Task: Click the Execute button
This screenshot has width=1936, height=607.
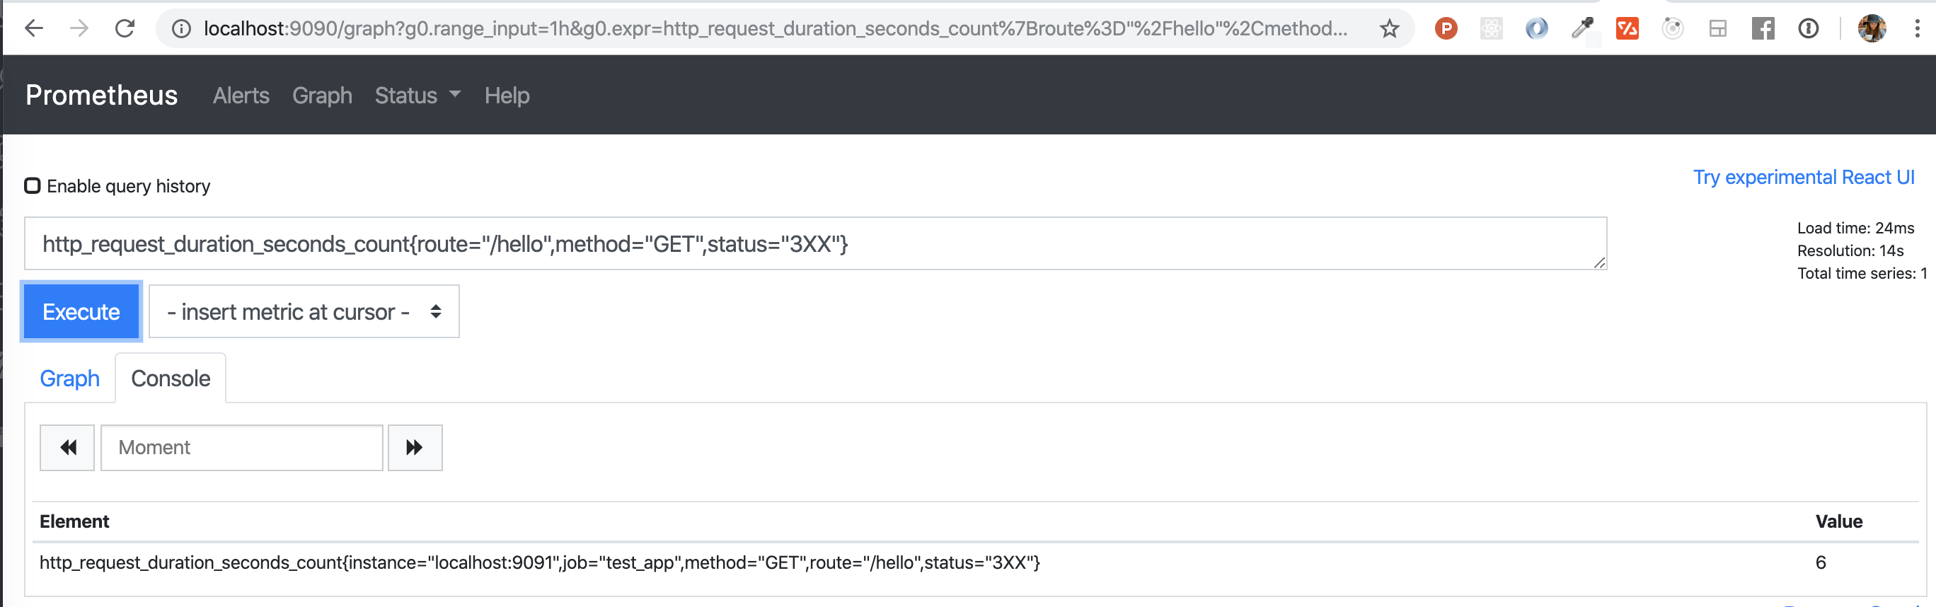Action: click(x=81, y=312)
